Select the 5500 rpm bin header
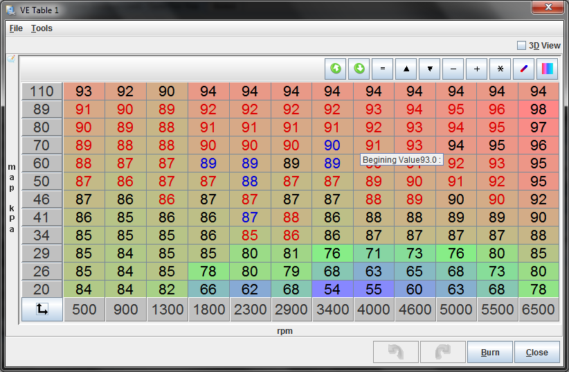The height and width of the screenshot is (372, 569). pyautogui.click(x=497, y=310)
